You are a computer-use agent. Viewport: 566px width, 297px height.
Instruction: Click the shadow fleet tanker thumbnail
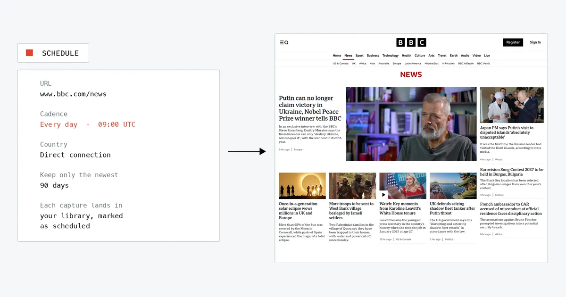pos(453,186)
